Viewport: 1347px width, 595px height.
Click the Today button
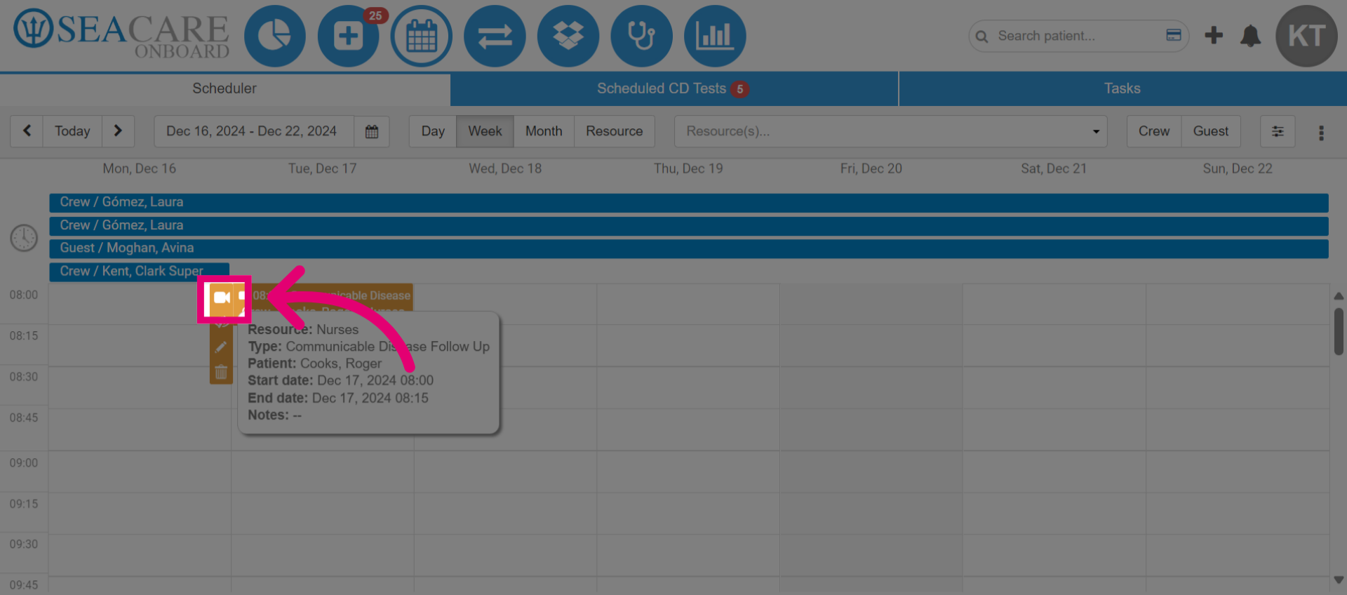[x=72, y=131]
